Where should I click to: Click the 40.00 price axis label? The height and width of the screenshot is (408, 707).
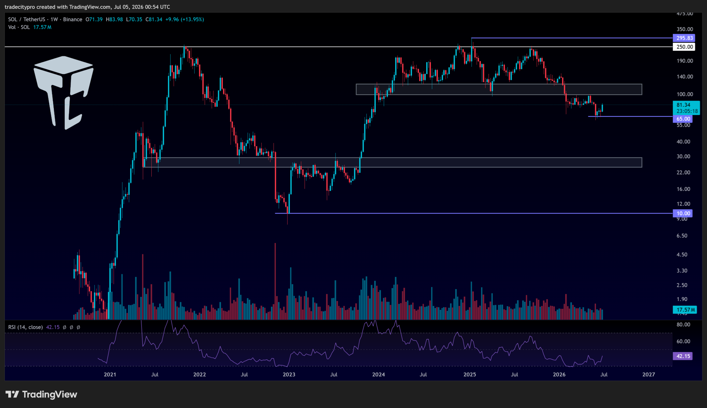[683, 142]
